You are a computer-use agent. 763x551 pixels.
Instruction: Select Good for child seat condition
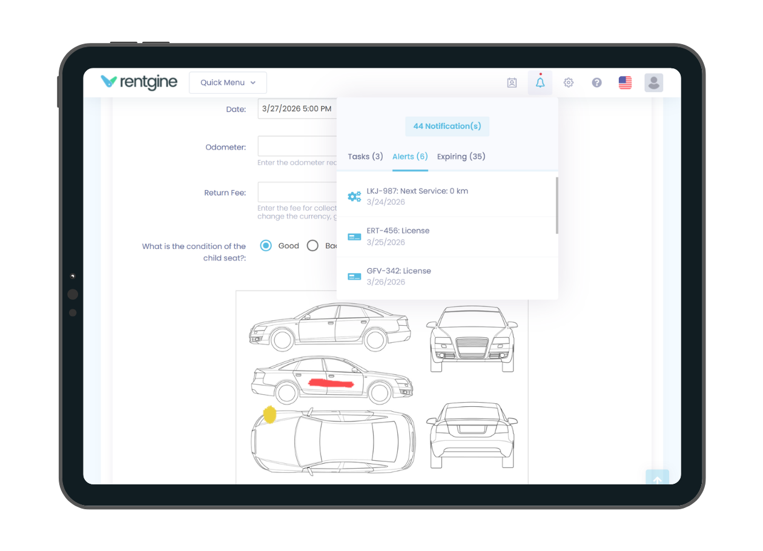click(x=265, y=246)
